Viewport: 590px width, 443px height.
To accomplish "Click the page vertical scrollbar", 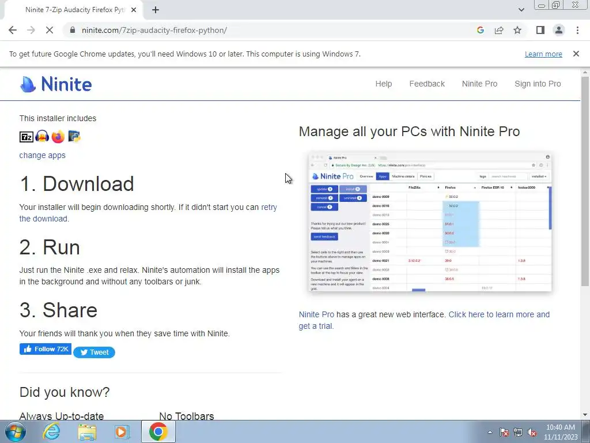I will point(585,181).
